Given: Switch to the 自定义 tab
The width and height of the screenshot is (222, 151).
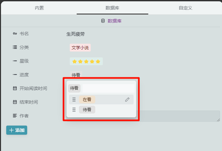Looking at the screenshot, I should point(185,8).
